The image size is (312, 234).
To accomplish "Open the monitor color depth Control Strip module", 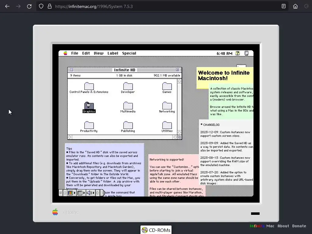I will coord(72,193).
